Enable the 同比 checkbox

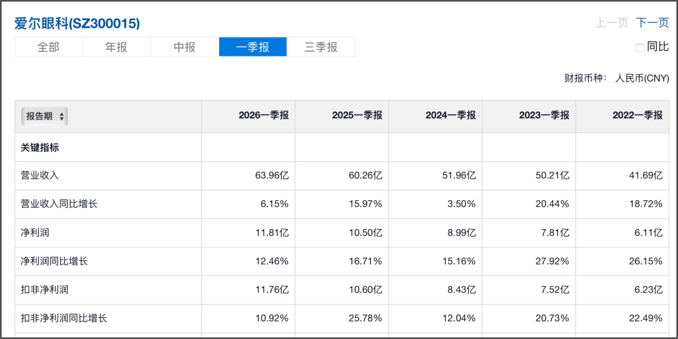point(640,48)
